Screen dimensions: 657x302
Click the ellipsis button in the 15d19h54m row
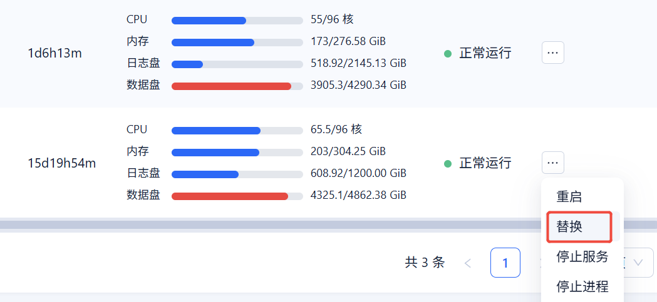click(552, 163)
